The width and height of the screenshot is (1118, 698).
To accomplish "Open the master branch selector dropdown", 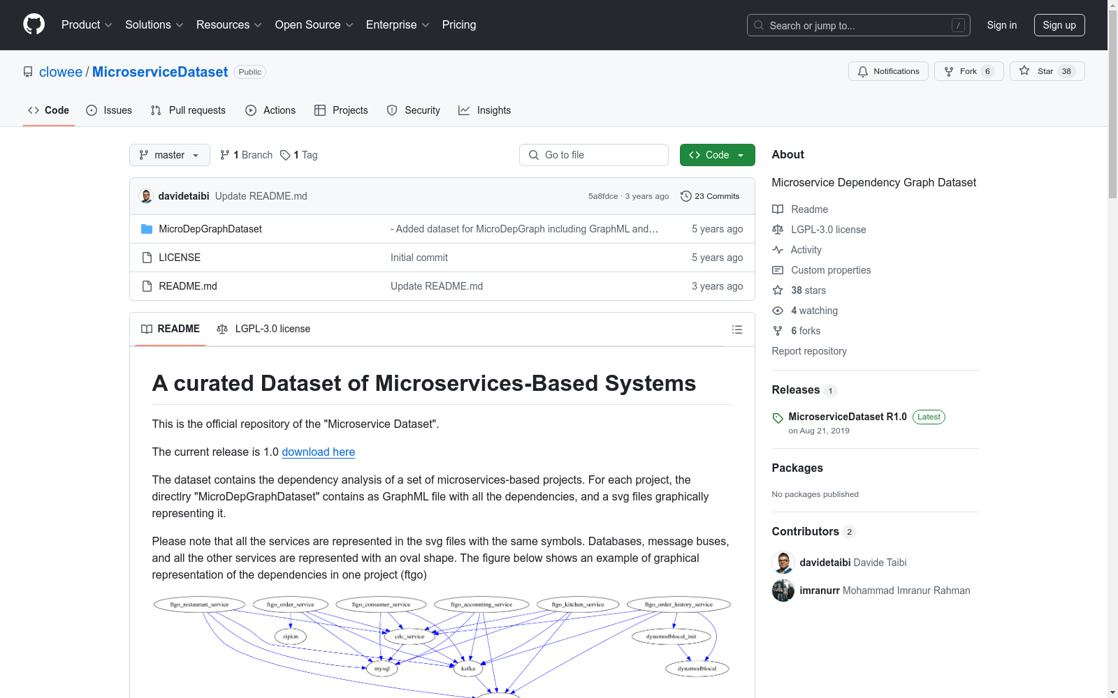I will [170, 155].
